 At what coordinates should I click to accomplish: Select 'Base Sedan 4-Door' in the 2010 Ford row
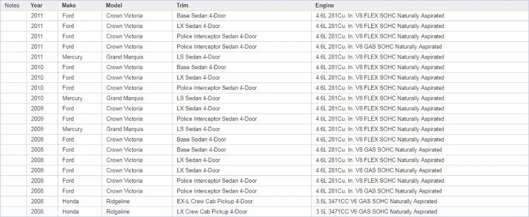tap(202, 67)
